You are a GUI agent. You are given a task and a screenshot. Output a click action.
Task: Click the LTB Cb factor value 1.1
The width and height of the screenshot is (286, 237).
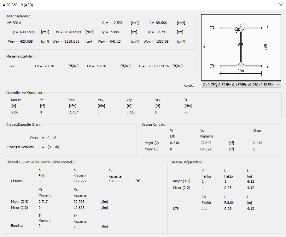[204, 209]
